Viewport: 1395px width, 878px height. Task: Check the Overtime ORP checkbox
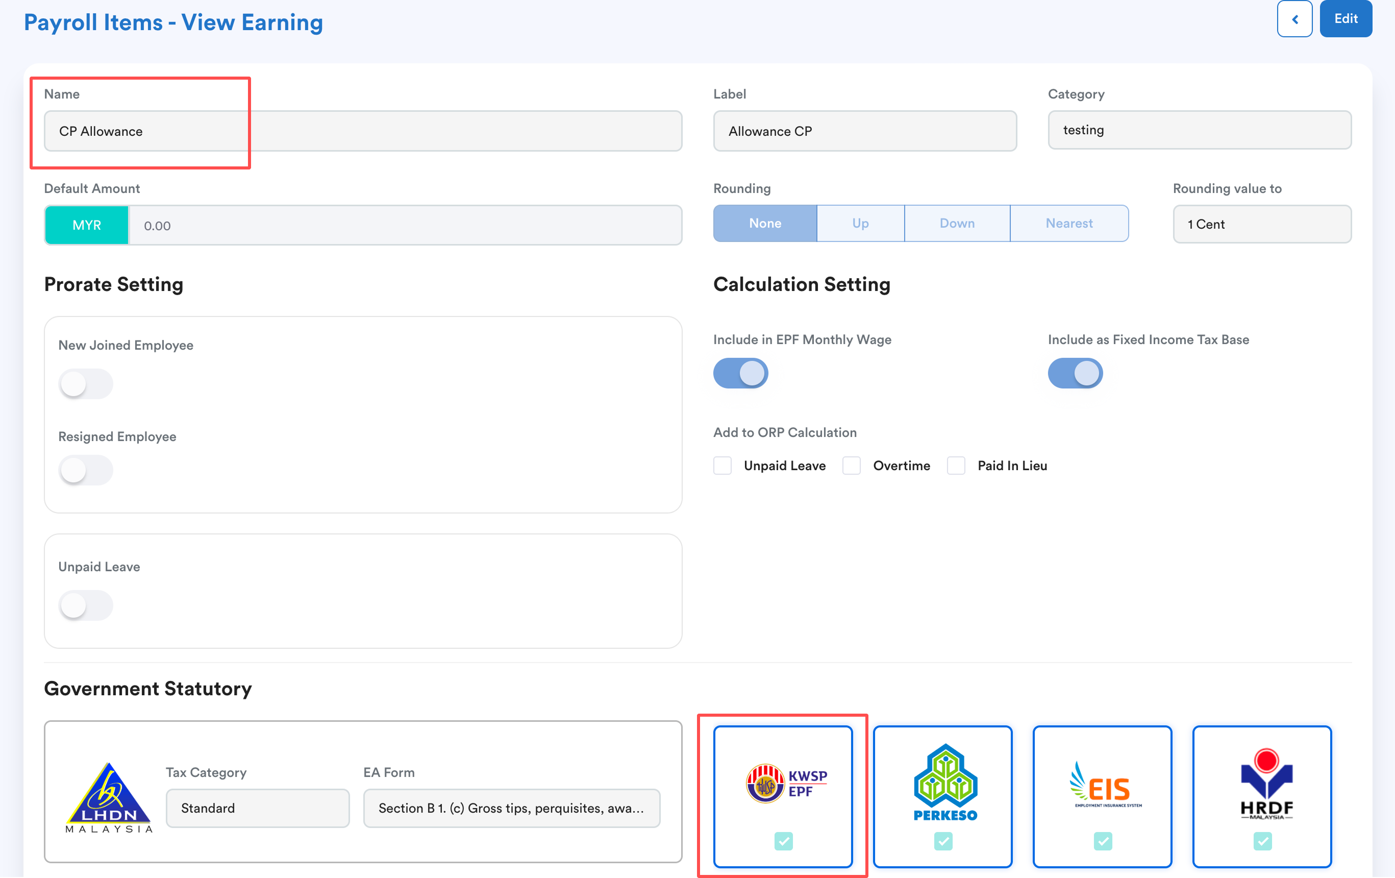click(851, 466)
